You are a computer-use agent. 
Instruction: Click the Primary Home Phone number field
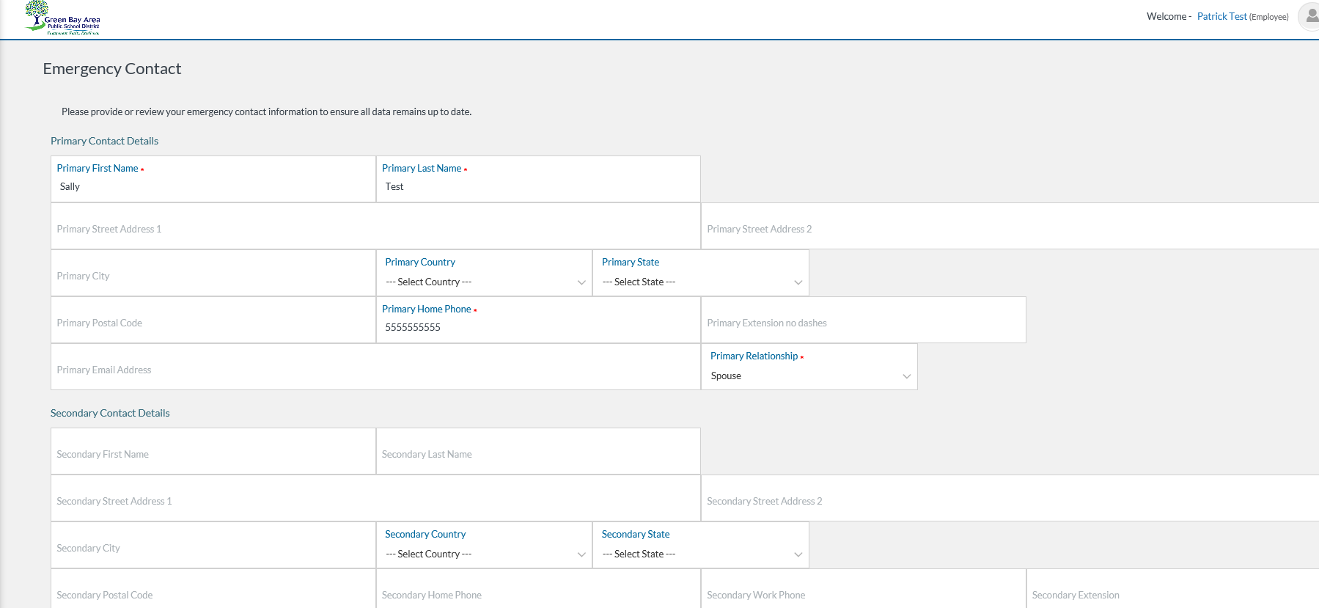point(538,328)
